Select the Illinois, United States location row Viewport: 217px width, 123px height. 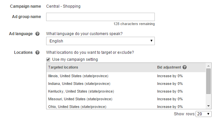click(126, 76)
